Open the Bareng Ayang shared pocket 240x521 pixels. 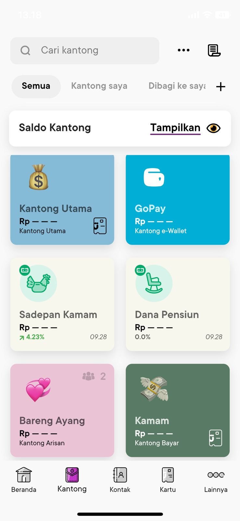point(62,410)
